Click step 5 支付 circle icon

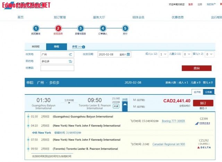125,28
